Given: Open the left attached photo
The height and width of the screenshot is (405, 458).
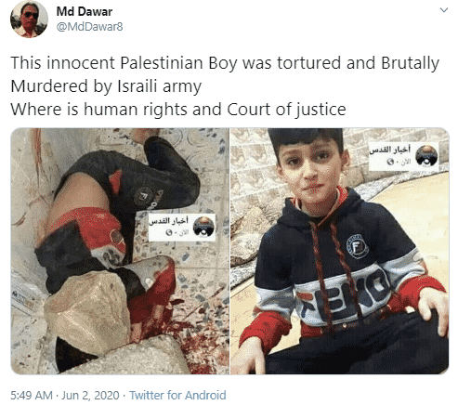Looking at the screenshot, I should pyautogui.click(x=120, y=251).
